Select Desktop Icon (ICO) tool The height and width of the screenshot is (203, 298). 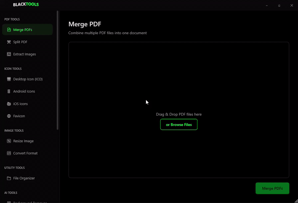point(27,79)
